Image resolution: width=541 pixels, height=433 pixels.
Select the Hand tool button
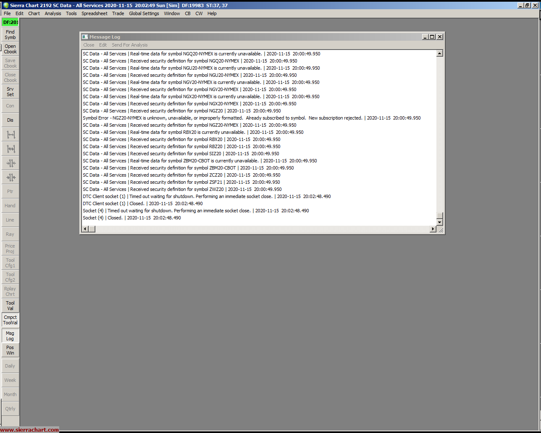[10, 206]
